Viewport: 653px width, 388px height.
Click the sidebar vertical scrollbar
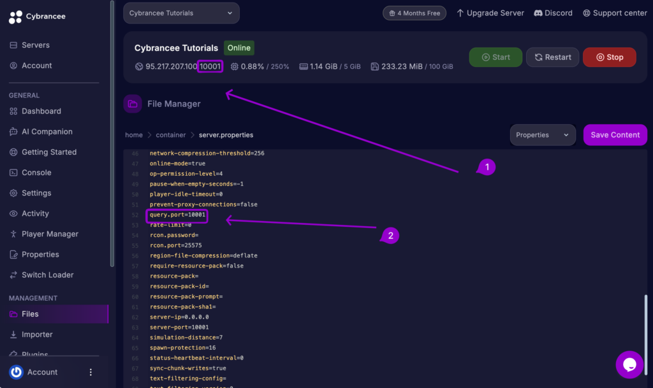(112, 133)
